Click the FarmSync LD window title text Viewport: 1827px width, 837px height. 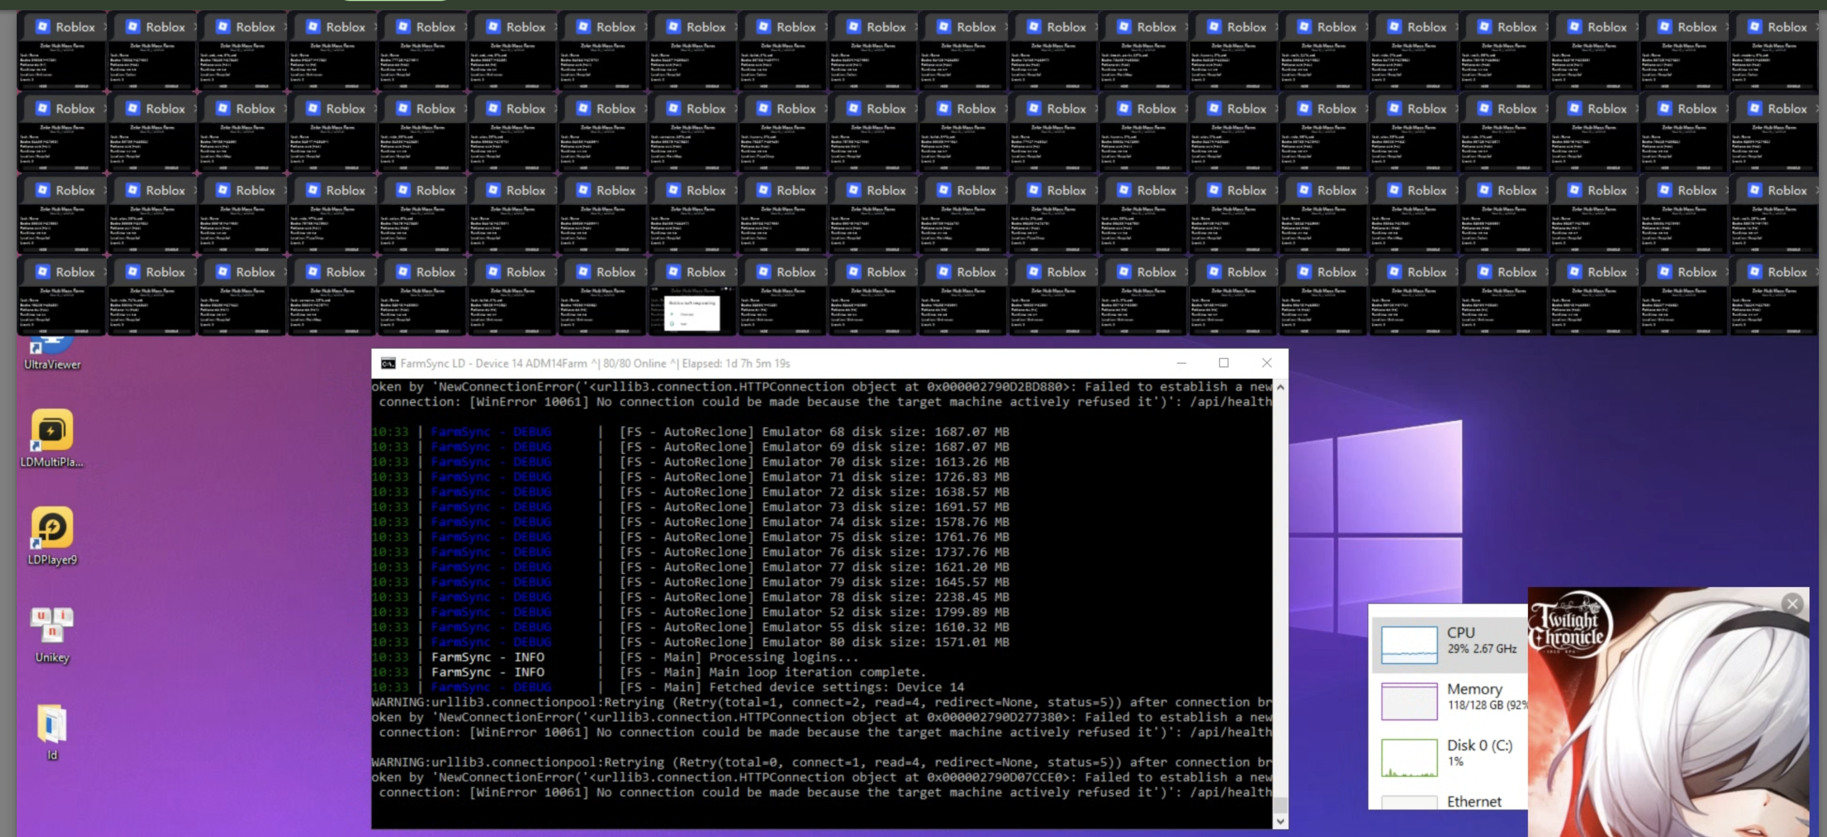(x=595, y=363)
